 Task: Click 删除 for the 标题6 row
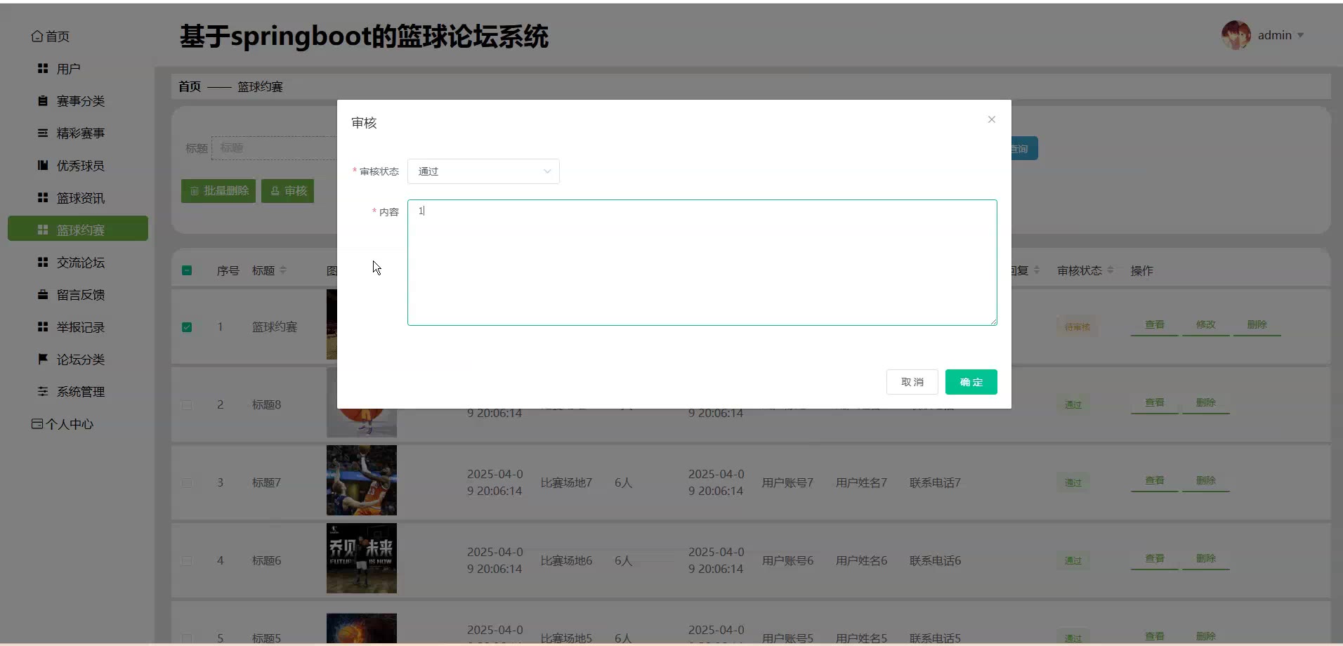point(1206,559)
